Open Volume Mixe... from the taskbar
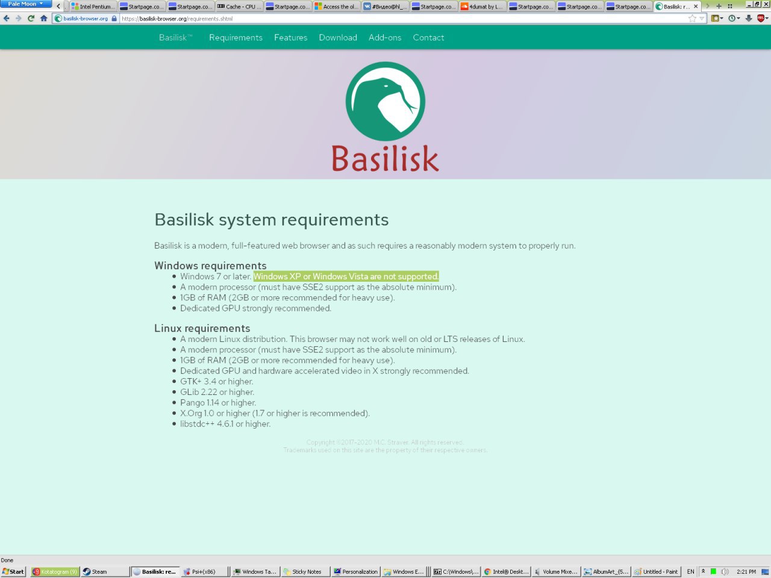This screenshot has width=771, height=578. coord(556,571)
